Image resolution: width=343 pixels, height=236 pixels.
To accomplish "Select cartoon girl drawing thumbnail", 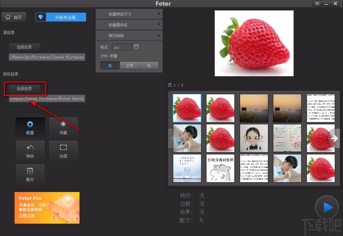I will pyautogui.click(x=254, y=138).
